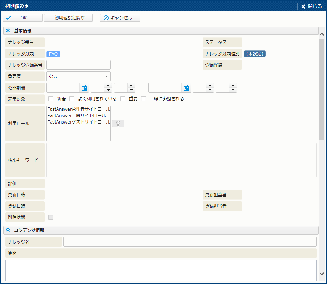The image size is (327, 284).
Task: Click the lightbulb icon beside role list
Action: point(118,124)
